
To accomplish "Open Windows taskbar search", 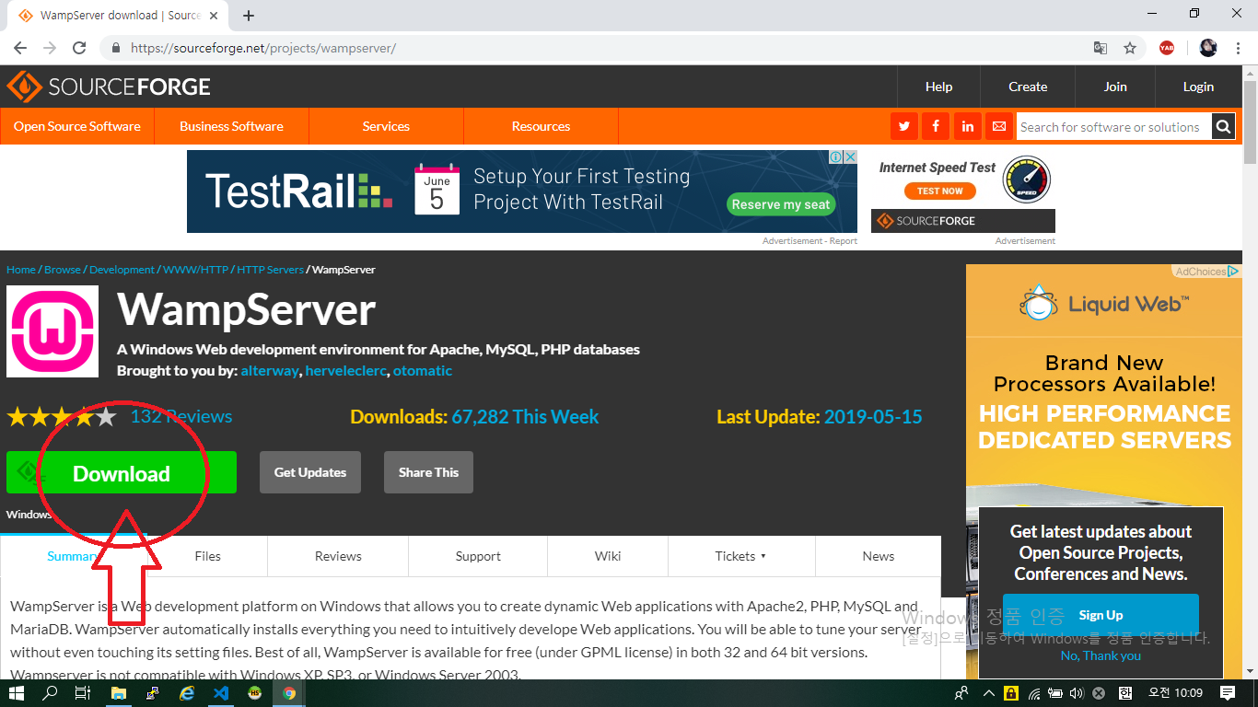I will tap(51, 693).
